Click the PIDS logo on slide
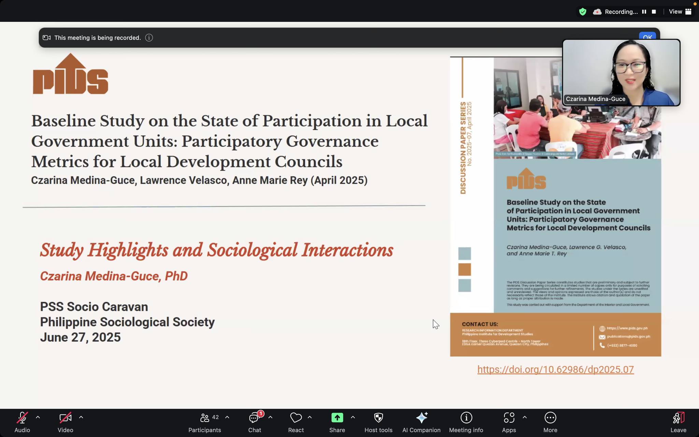 point(70,74)
